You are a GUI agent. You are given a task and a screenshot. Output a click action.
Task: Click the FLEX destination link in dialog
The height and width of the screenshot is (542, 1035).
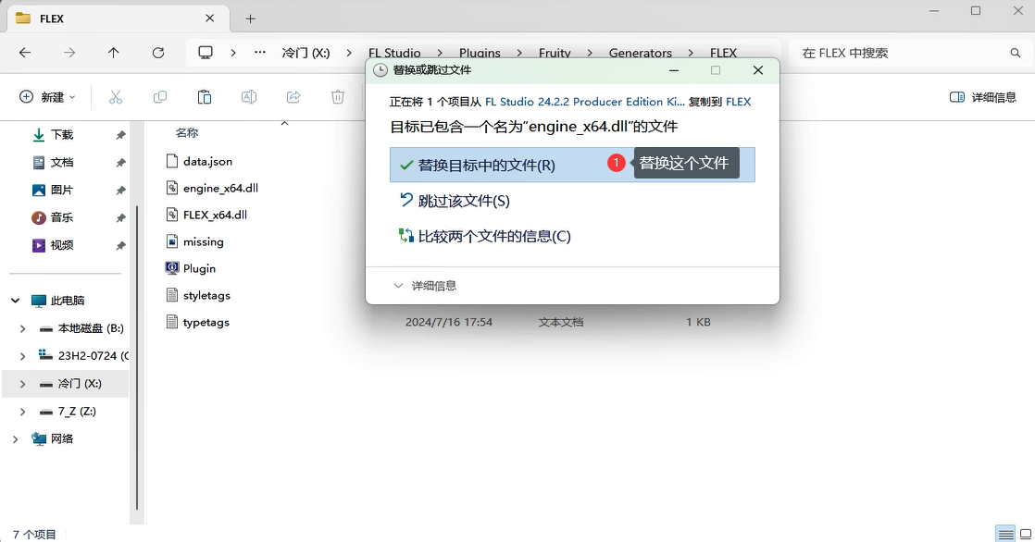point(739,102)
